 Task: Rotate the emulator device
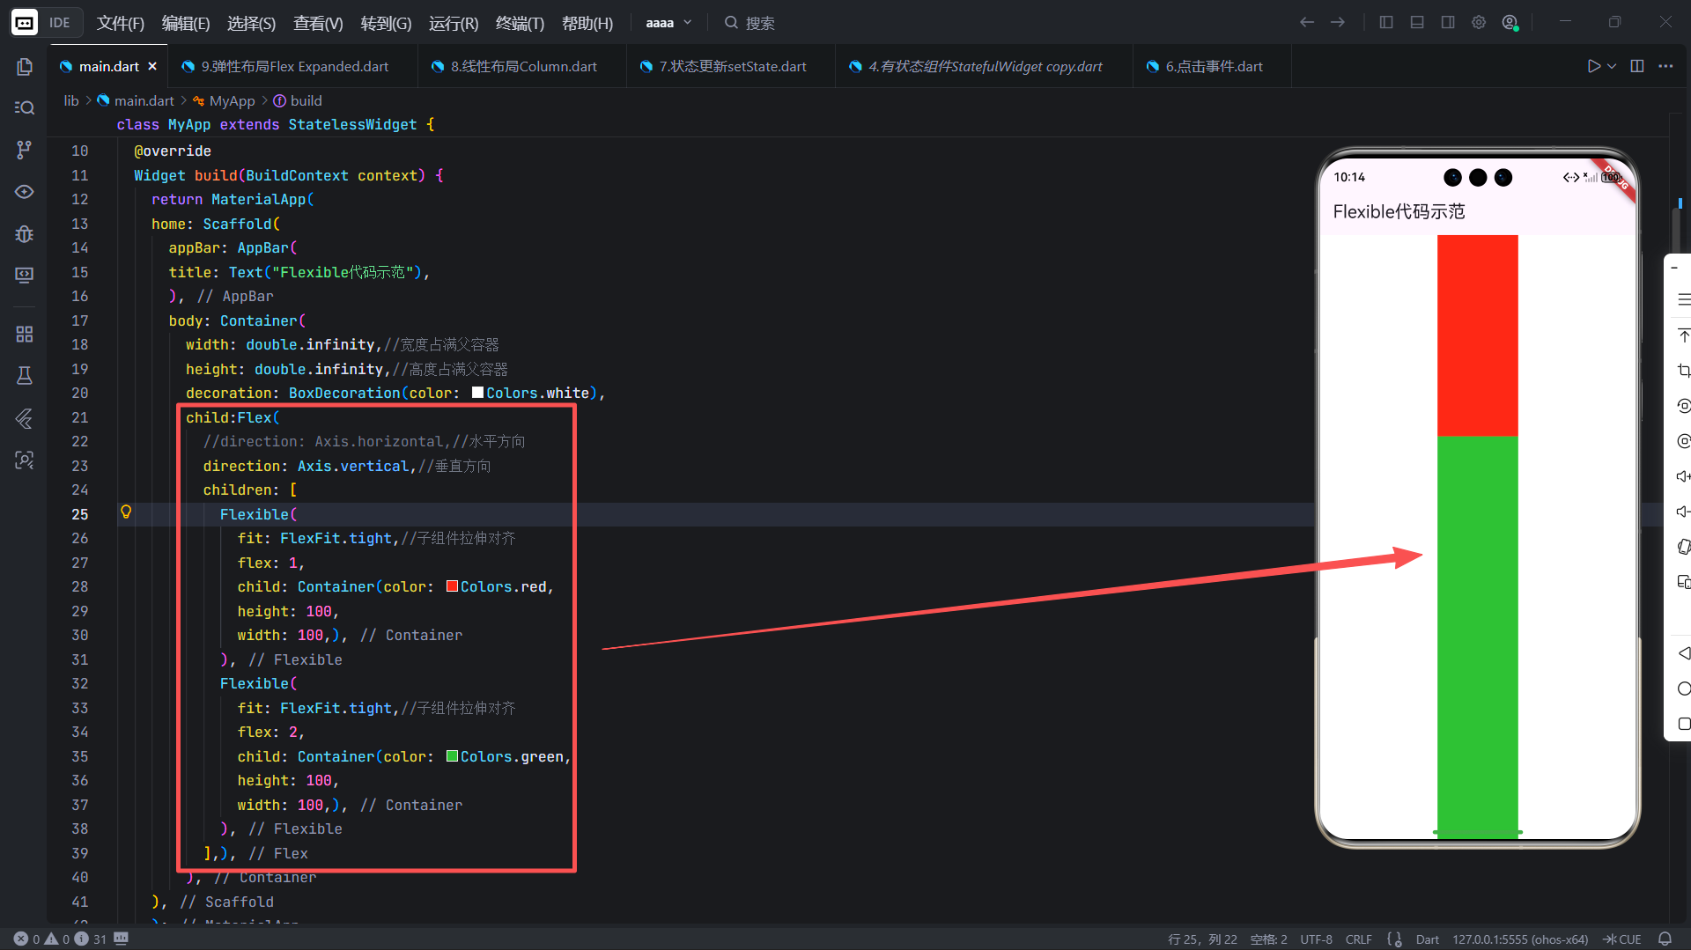1683,547
